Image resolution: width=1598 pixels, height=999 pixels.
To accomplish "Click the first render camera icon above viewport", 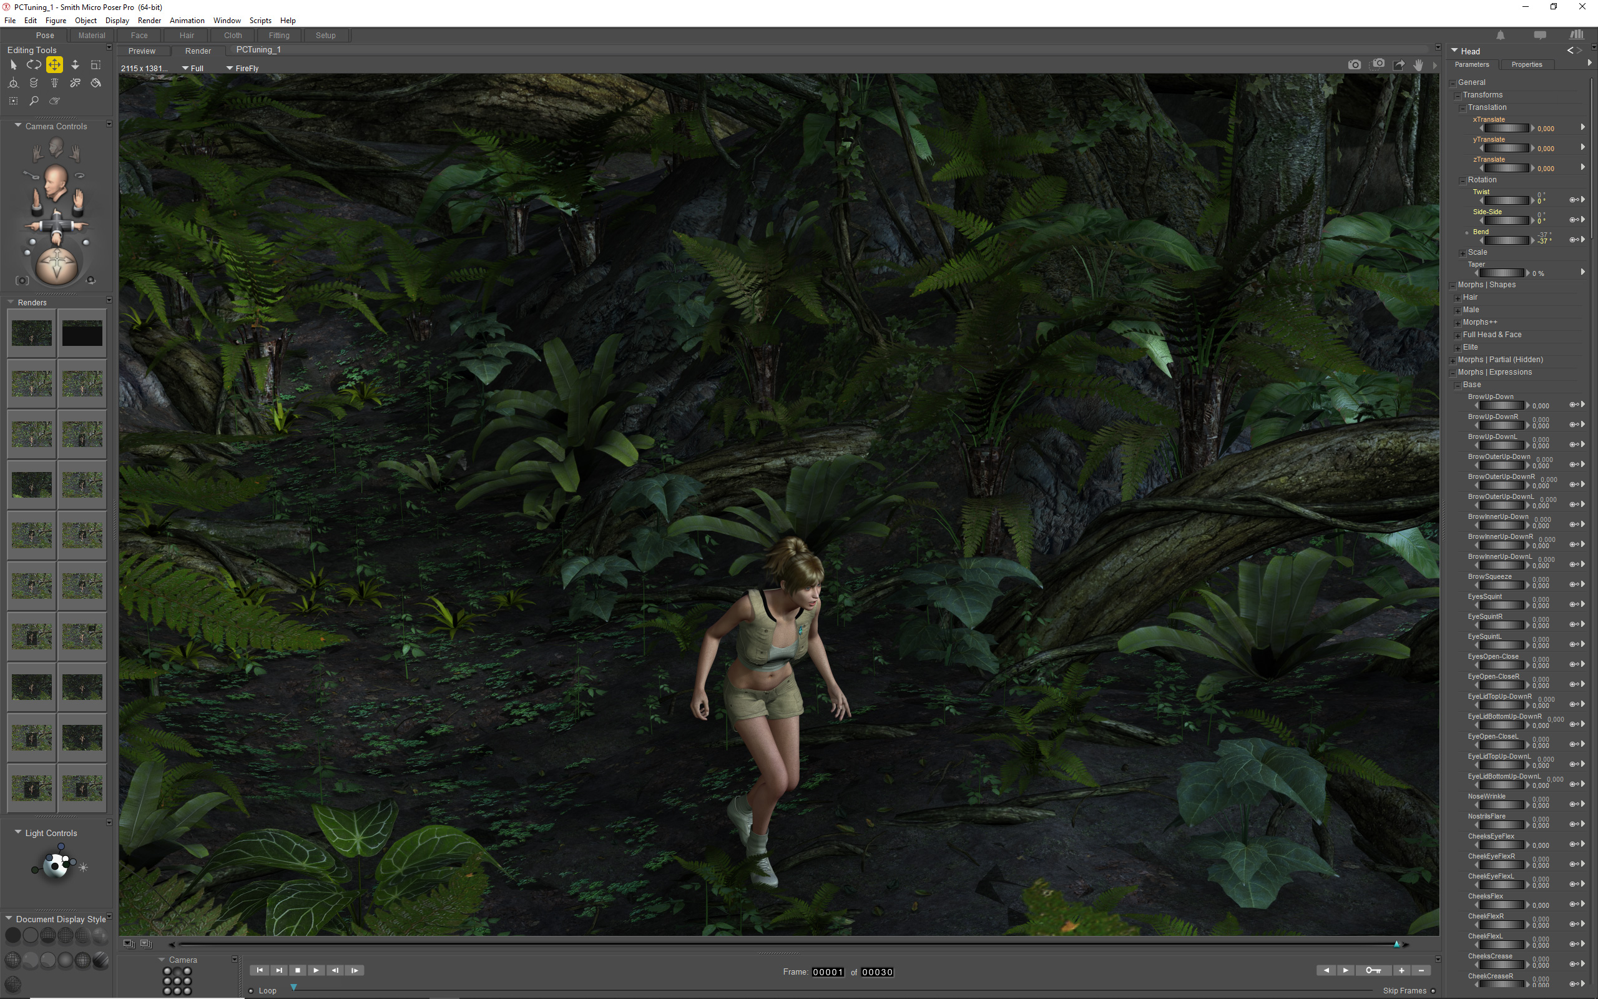I will tap(1355, 65).
